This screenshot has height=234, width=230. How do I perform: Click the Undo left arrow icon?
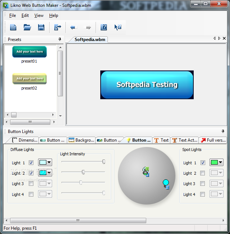click(74, 27)
